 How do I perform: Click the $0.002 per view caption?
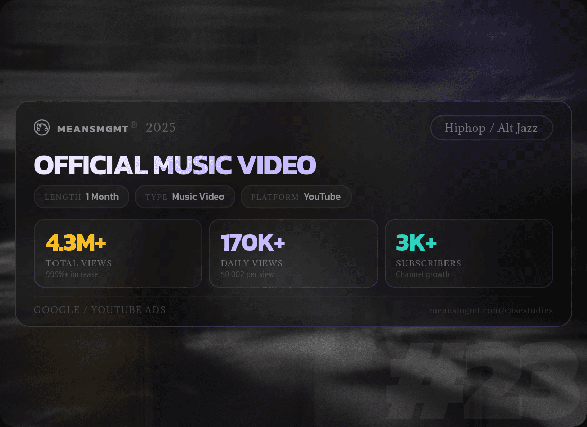pyautogui.click(x=247, y=274)
